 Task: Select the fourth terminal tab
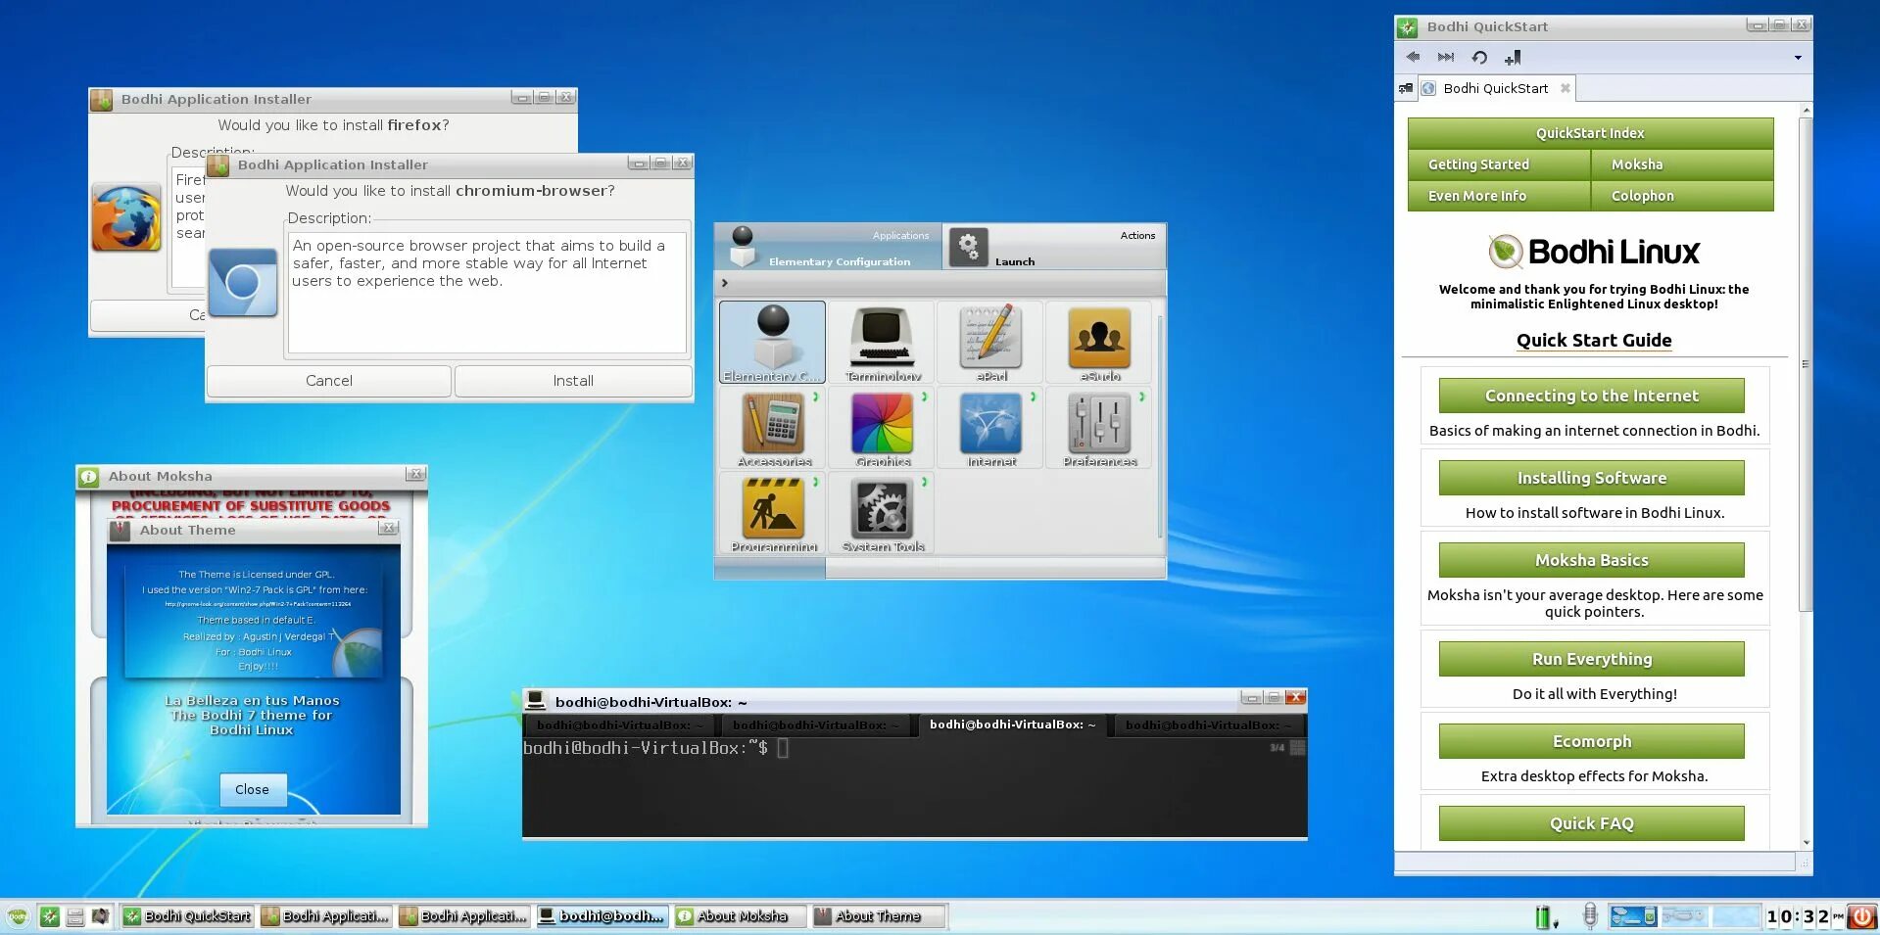(1208, 725)
